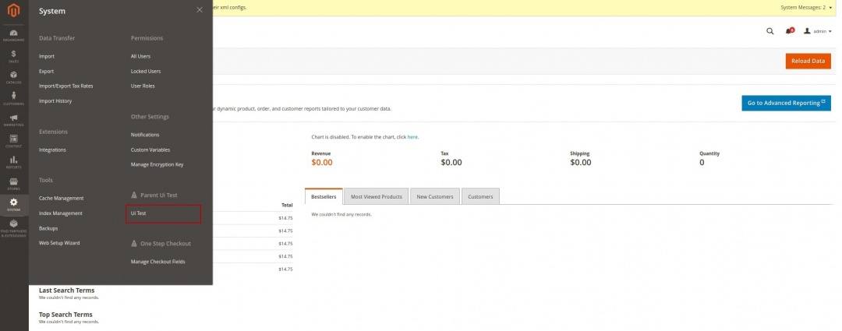Open the Reports sidebar icon
The height and width of the screenshot is (331, 842).
13,163
